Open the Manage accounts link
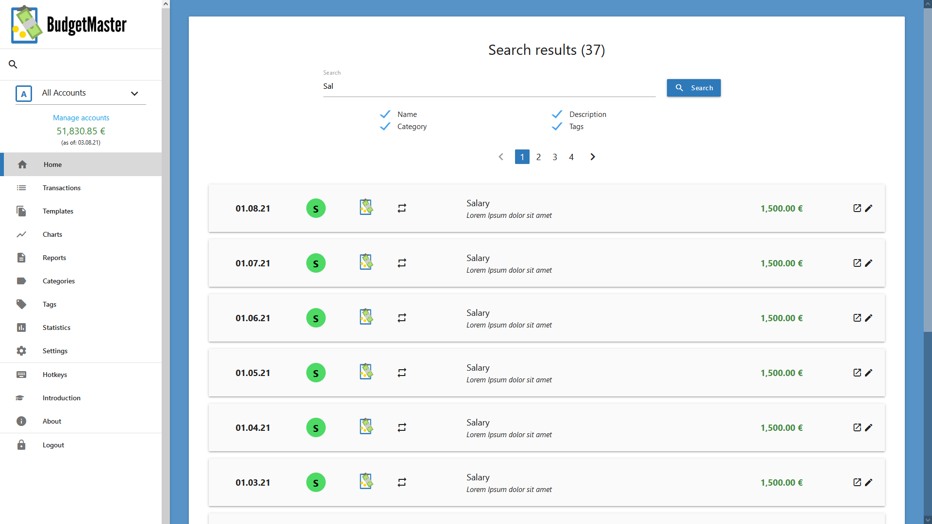 81,118
